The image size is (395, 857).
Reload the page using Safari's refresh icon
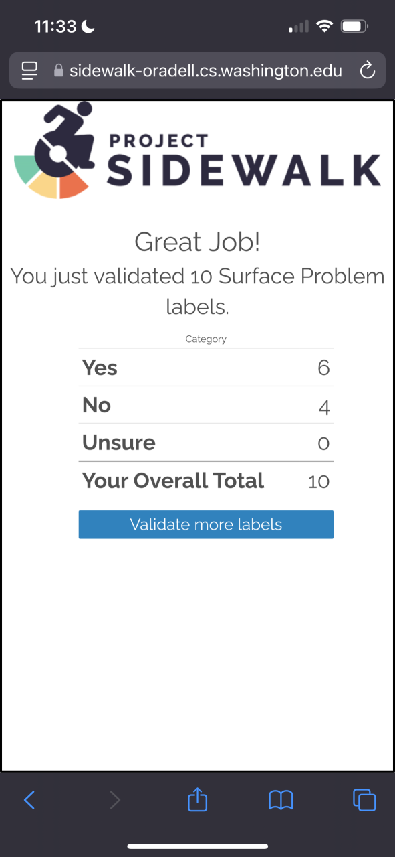[367, 70]
